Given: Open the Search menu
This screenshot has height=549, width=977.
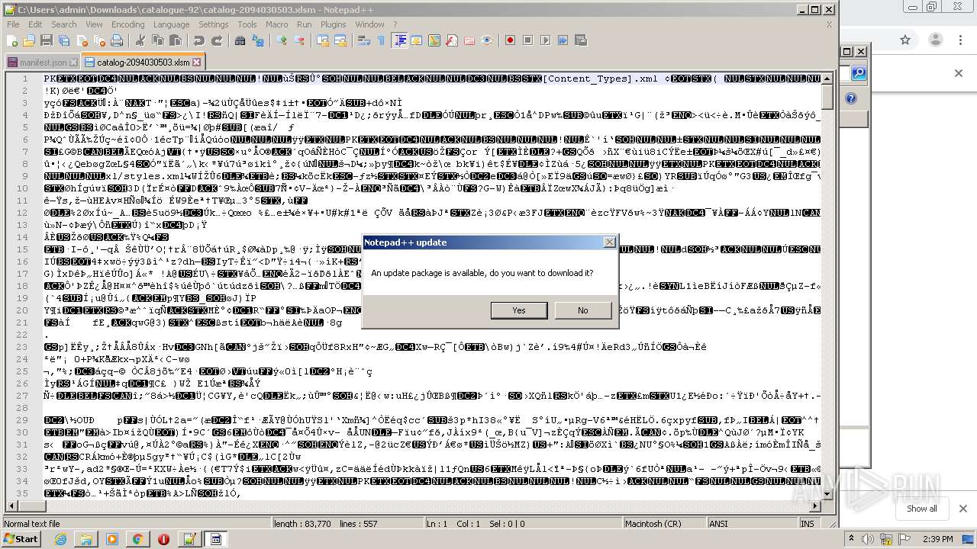Looking at the screenshot, I should [64, 24].
